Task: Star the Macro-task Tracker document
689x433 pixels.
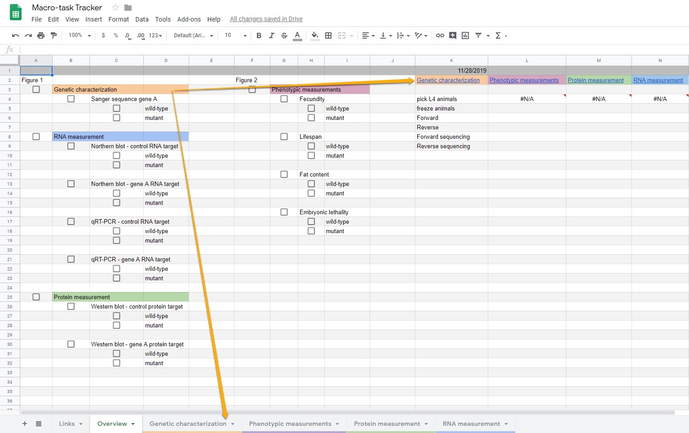Action: point(115,8)
